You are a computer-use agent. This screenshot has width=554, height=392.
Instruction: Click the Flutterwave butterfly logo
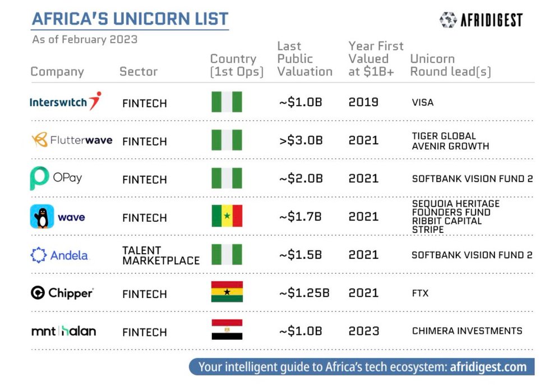40,140
